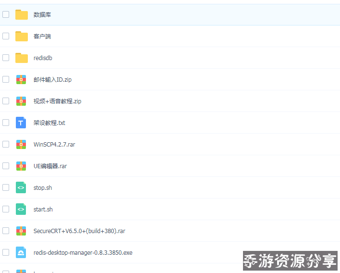Click the WinSCP4.2.7.rar archive icon
Image resolution: width=340 pixels, height=273 pixels.
pyautogui.click(x=21, y=144)
